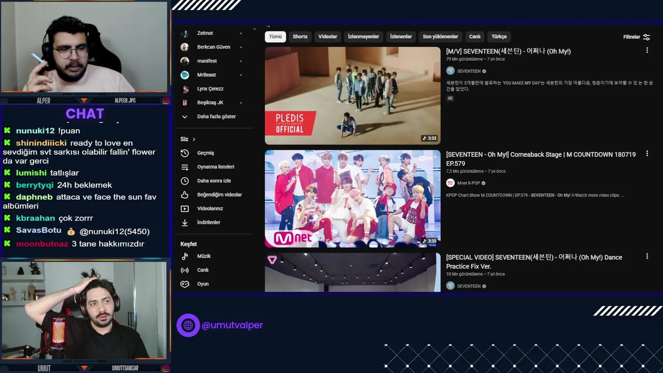Image resolution: width=663 pixels, height=373 pixels.
Task: Click the MrBeast subscription row label
Action: click(207, 75)
